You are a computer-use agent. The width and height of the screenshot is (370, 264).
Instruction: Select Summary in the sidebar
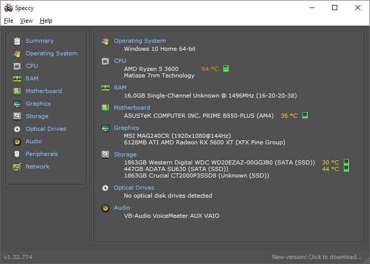tap(40, 41)
